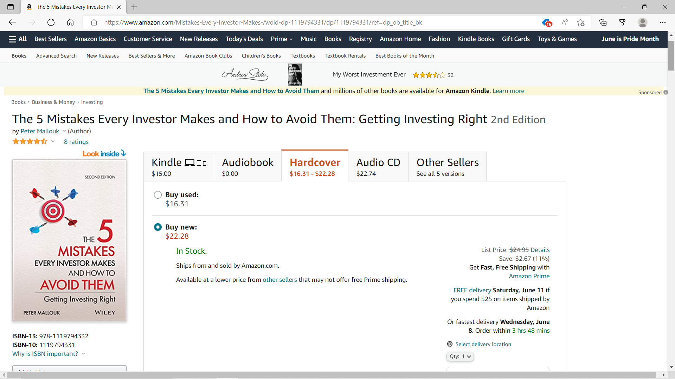Image resolution: width=675 pixels, height=379 pixels.
Task: Go to browser home page icon
Action: pyautogui.click(x=70, y=22)
